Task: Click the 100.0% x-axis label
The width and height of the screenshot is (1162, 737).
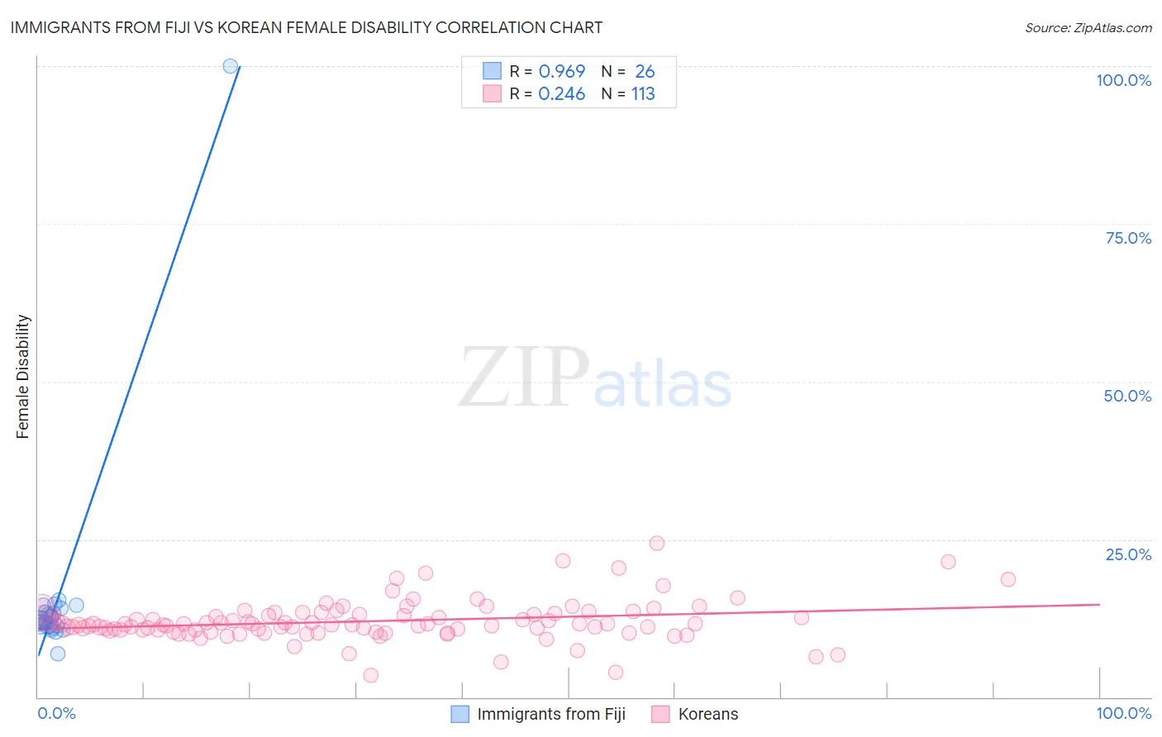Action: coord(1124,713)
